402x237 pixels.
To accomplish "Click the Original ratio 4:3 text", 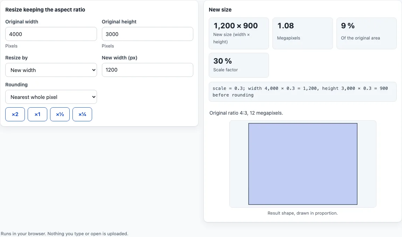I will tap(246, 113).
